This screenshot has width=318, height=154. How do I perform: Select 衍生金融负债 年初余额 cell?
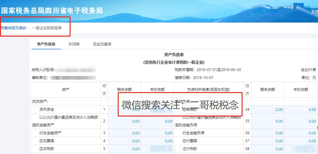pos(301,133)
